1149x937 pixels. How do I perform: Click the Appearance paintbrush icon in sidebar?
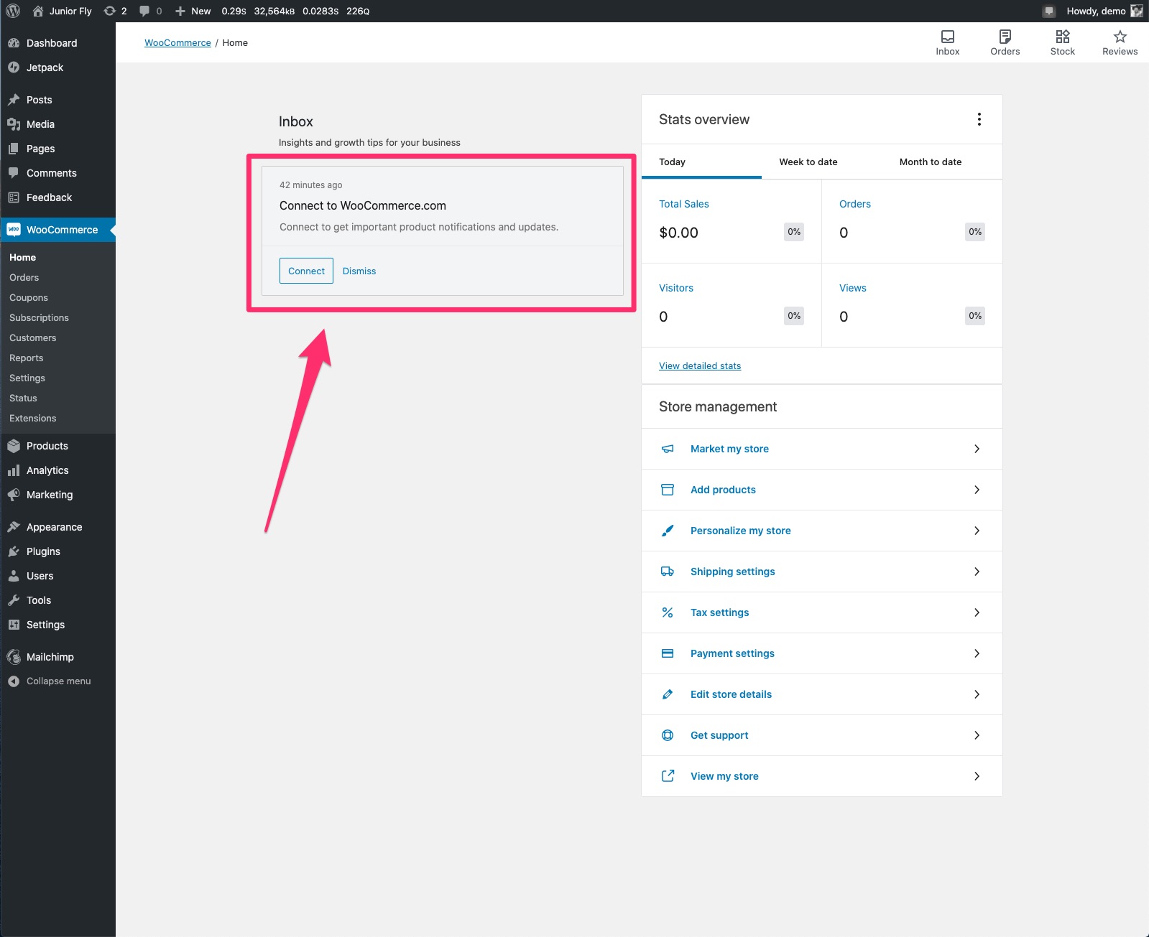click(14, 527)
